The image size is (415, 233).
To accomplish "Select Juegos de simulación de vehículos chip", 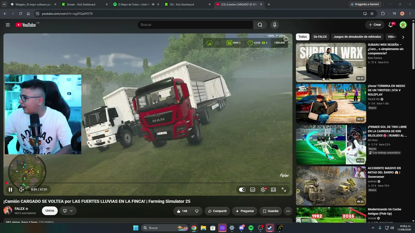I will pyautogui.click(x=357, y=37).
